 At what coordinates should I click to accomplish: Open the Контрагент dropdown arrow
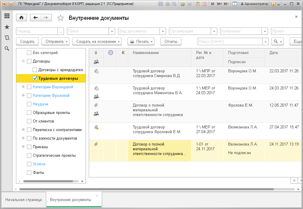[265, 31]
